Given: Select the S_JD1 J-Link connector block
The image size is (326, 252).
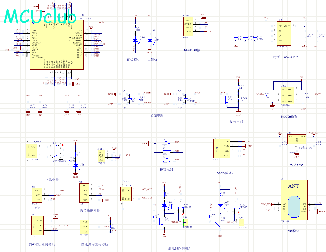Looking at the screenshot, I should tap(188, 27).
